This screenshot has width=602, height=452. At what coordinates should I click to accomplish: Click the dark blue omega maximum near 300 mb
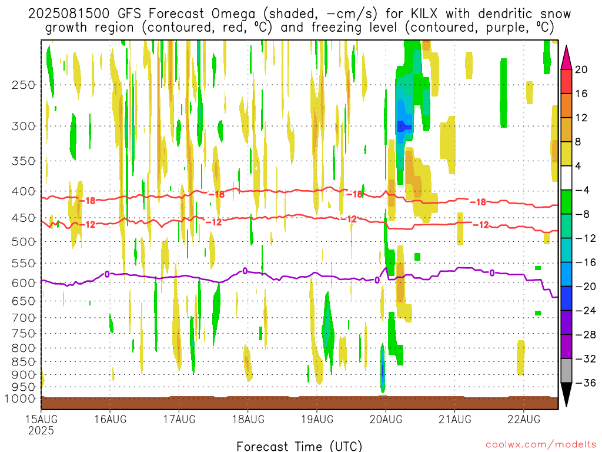pos(403,126)
